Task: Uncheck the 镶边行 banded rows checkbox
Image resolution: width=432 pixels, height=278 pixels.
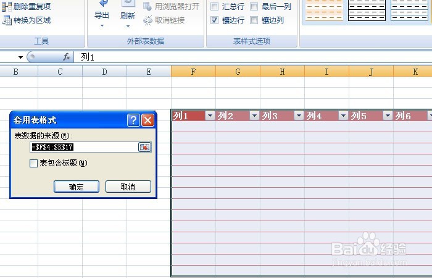Action: pos(214,20)
